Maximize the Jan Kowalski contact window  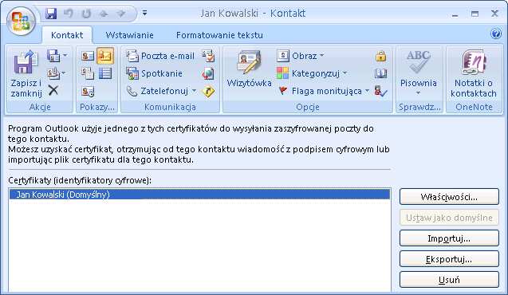click(x=475, y=14)
